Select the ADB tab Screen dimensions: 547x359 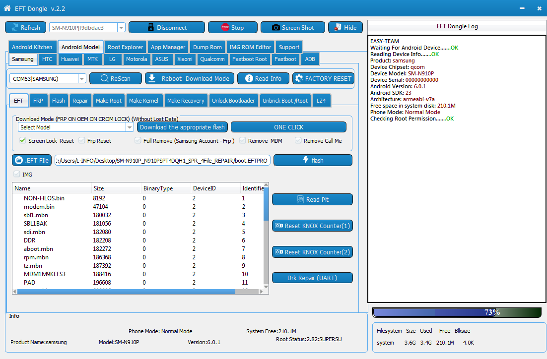[310, 59]
